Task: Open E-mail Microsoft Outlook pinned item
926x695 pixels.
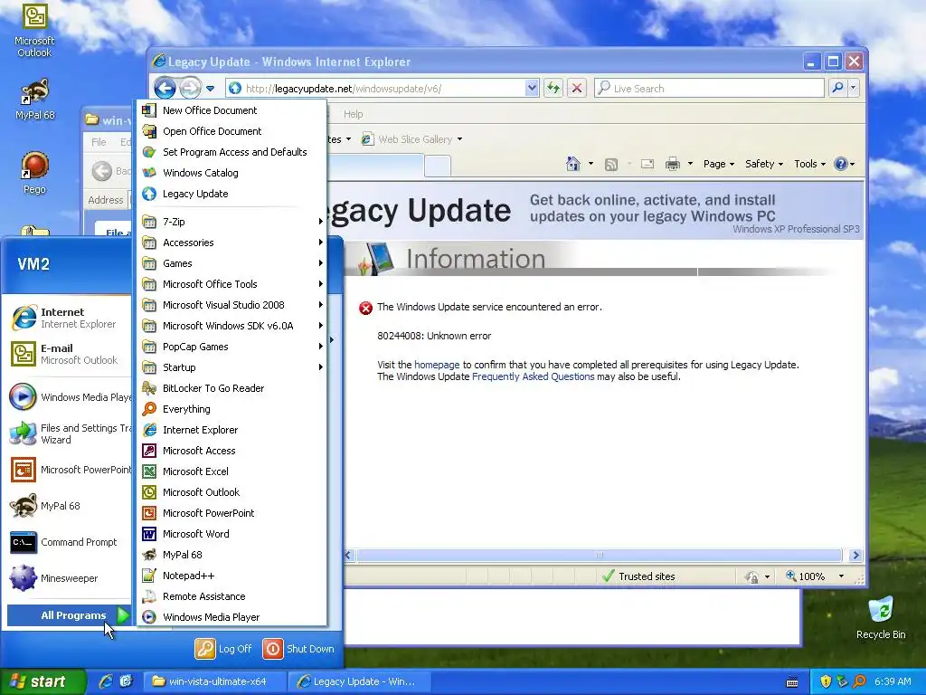Action: (x=69, y=354)
